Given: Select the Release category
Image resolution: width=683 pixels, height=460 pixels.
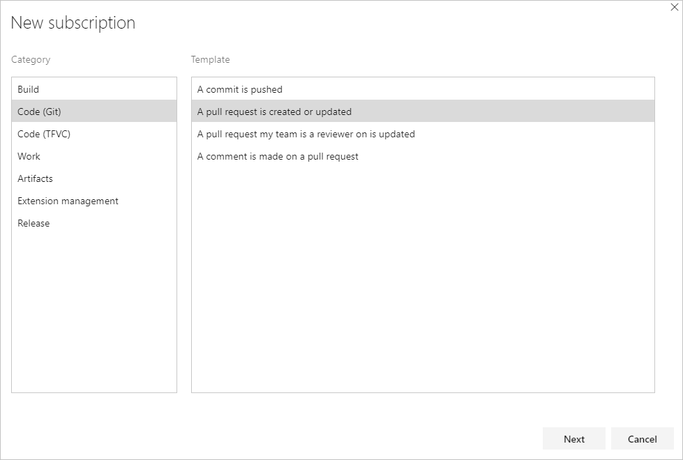Looking at the screenshot, I should pos(94,223).
